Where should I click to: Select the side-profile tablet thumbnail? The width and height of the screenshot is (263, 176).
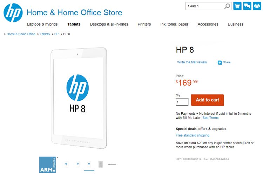112,164
